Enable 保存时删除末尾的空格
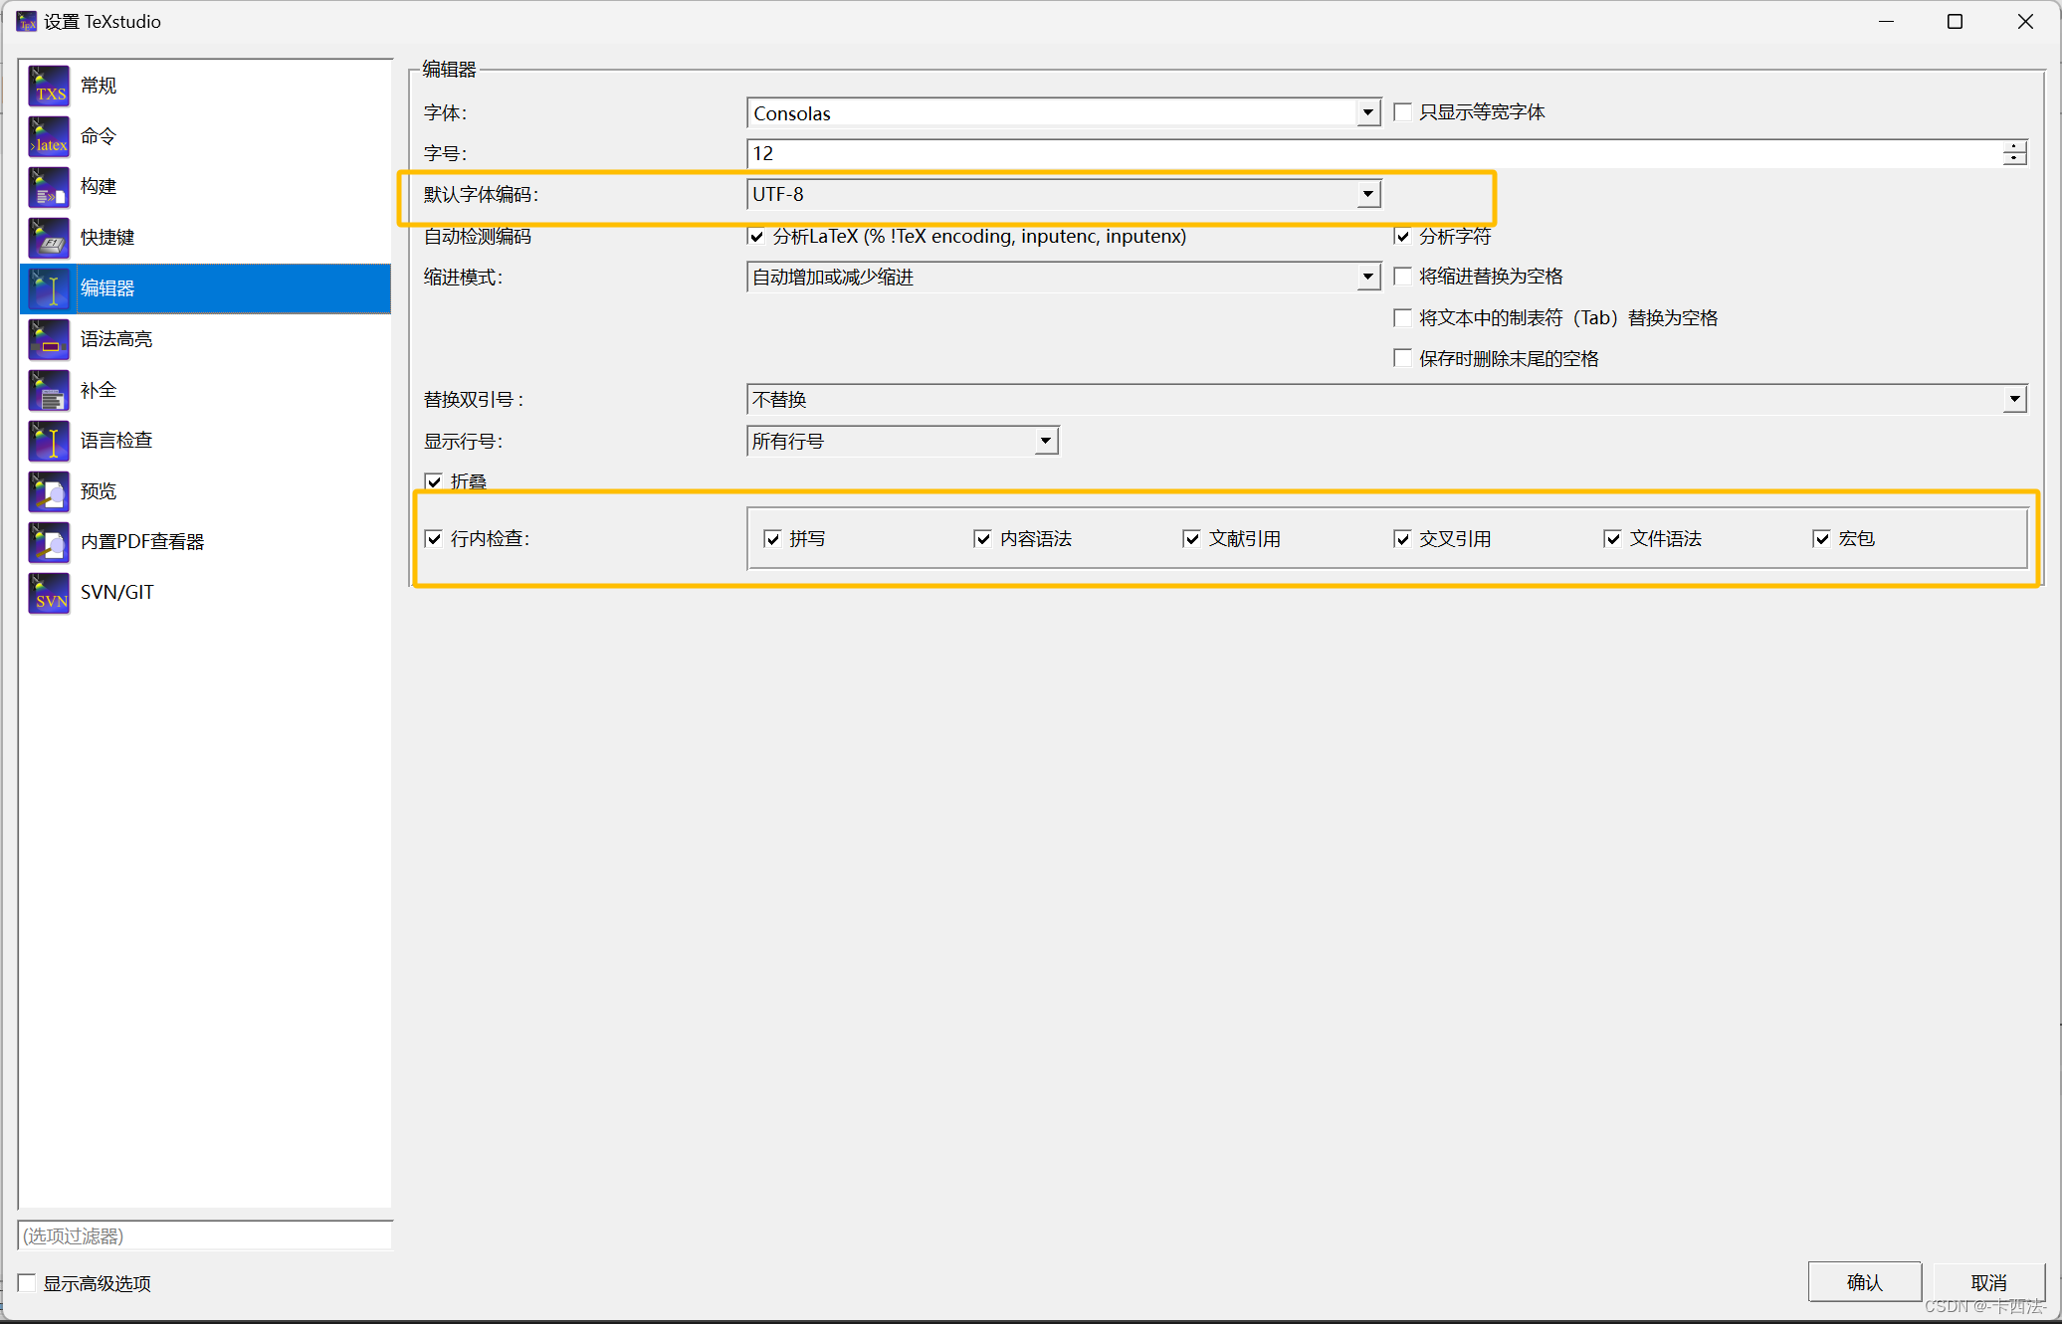 1403,358
